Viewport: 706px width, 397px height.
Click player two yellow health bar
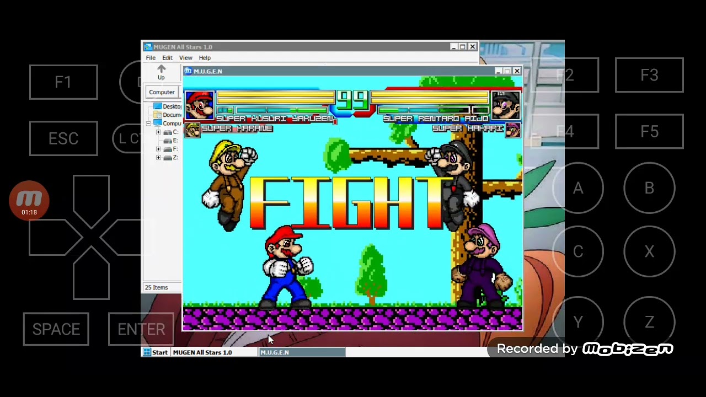pyautogui.click(x=430, y=98)
